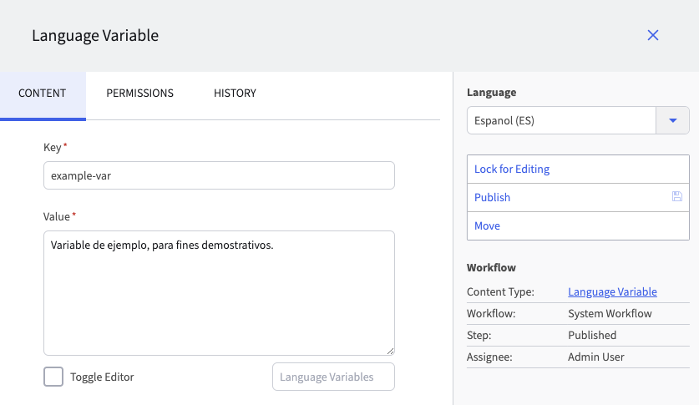The image size is (699, 405).
Task: View the History tab
Action: tap(235, 94)
